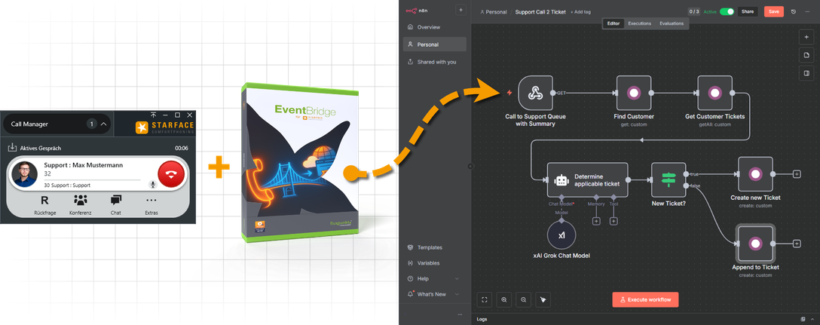Click the Support Call 2 Ticket title

point(540,12)
